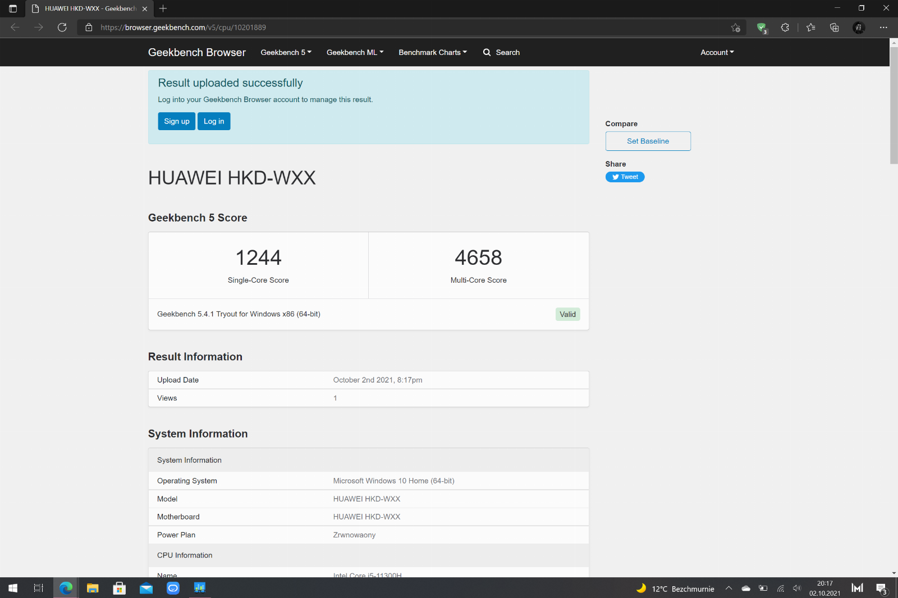
Task: Click the Zrwnowaony power plan value
Action: click(354, 535)
